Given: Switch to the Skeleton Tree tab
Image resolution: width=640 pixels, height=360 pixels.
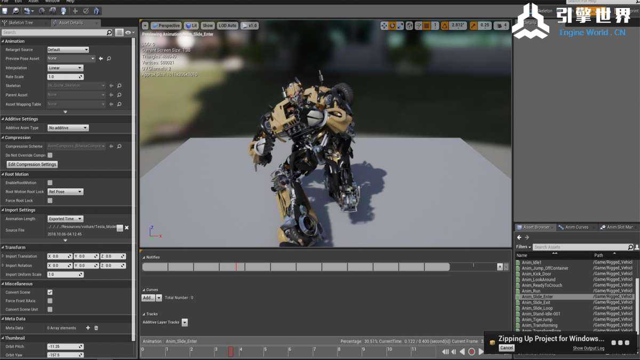Looking at the screenshot, I should pos(21,23).
